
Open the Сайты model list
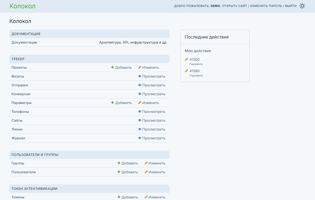[x=17, y=121]
